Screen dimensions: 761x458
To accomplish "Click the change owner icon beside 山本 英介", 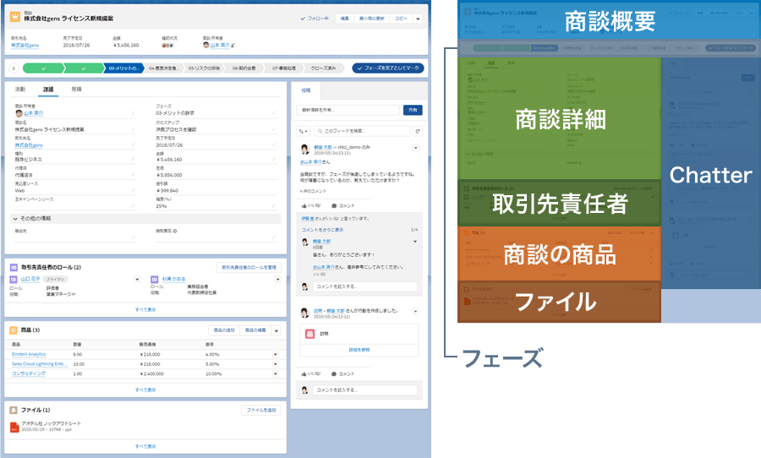I will click(233, 46).
